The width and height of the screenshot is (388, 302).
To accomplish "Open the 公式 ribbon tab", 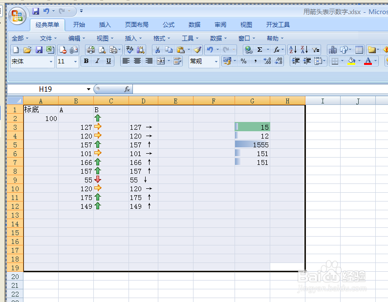I will click(169, 25).
